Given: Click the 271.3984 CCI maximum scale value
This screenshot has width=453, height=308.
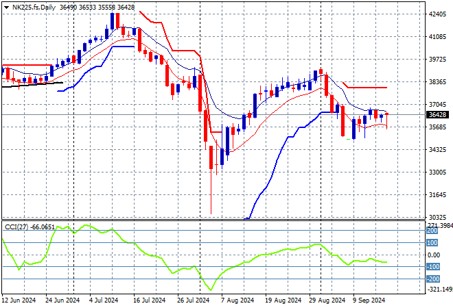Looking at the screenshot, I should [x=439, y=225].
